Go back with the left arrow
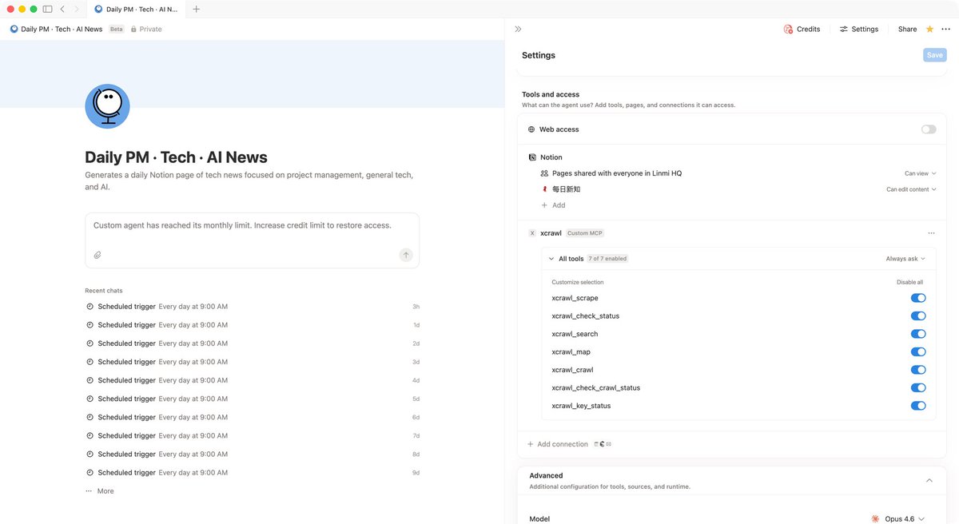Screen dimensions: 959x524 tap(62, 9)
